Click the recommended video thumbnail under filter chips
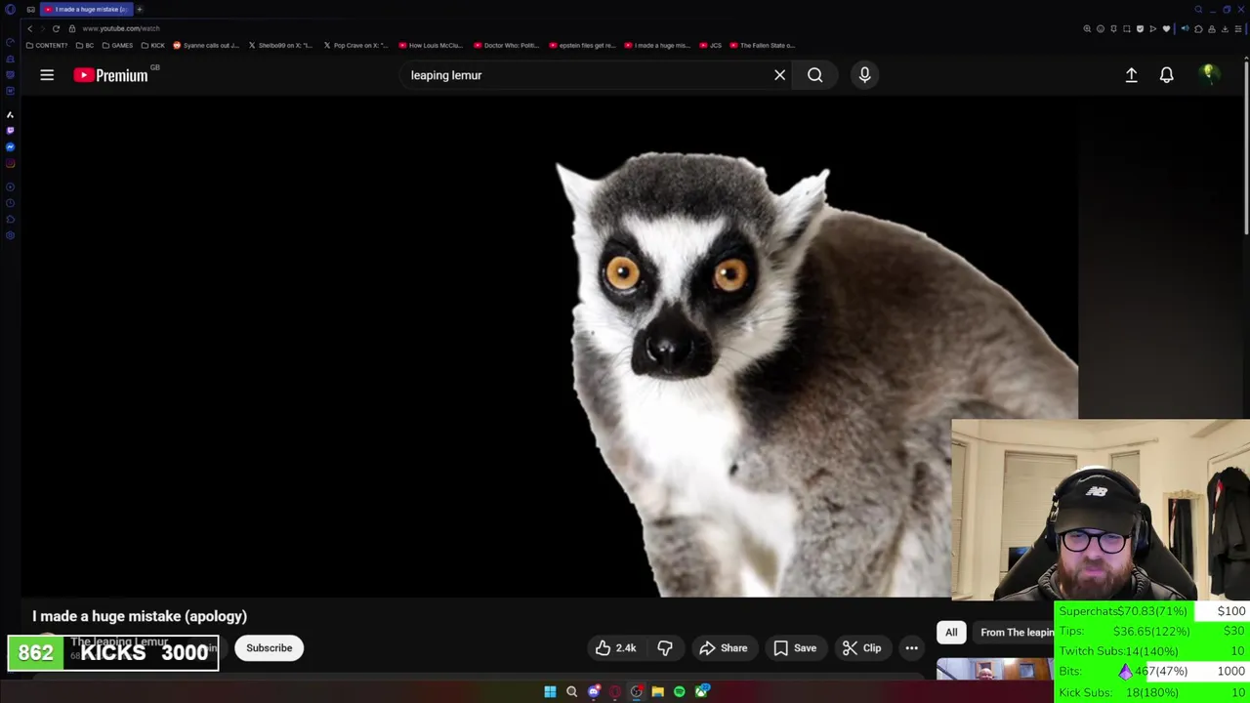 click(994, 670)
